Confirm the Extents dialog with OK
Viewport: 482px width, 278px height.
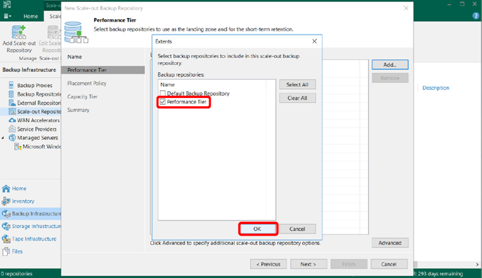coord(257,229)
